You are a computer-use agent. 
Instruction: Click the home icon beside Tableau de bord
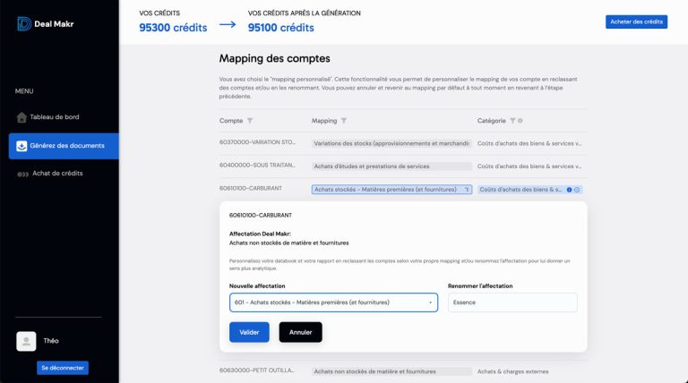21,117
